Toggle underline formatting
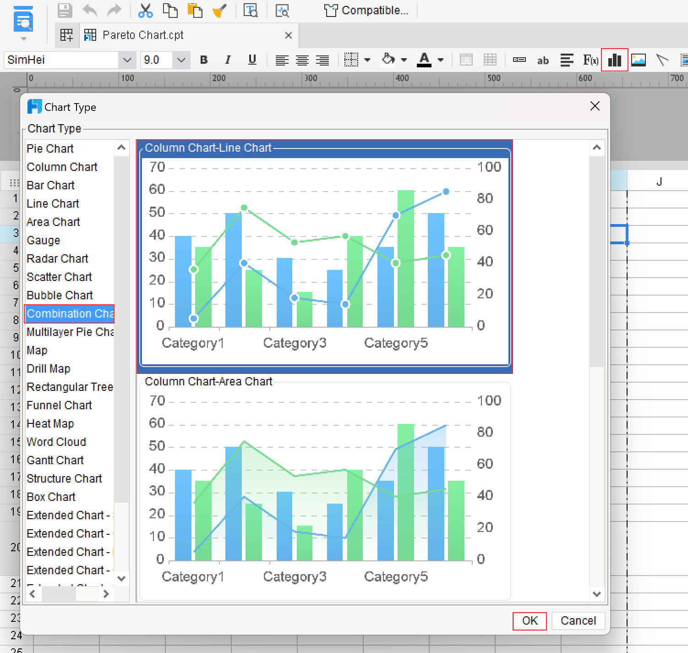The image size is (688, 653). click(252, 60)
